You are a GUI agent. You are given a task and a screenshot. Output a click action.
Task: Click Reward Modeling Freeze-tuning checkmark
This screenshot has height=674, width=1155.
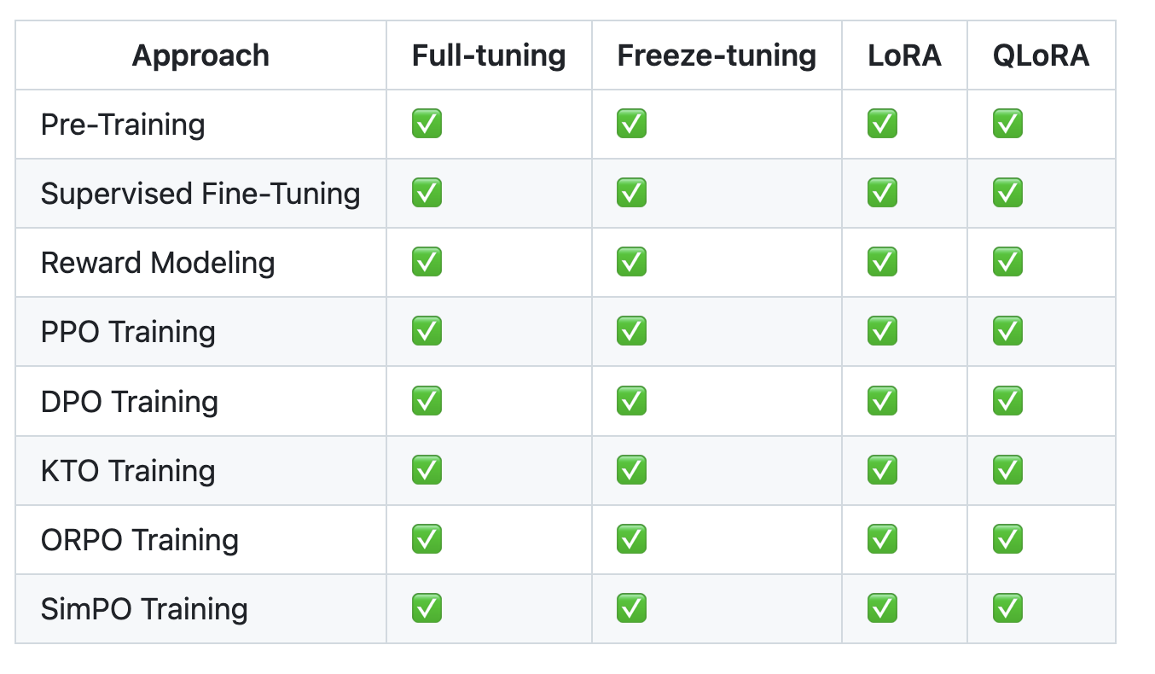tap(631, 263)
